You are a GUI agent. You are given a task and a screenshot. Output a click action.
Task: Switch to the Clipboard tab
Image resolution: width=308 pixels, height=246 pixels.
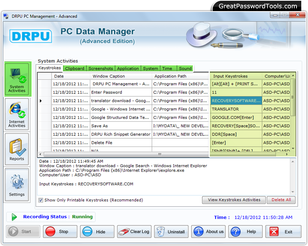(75, 69)
